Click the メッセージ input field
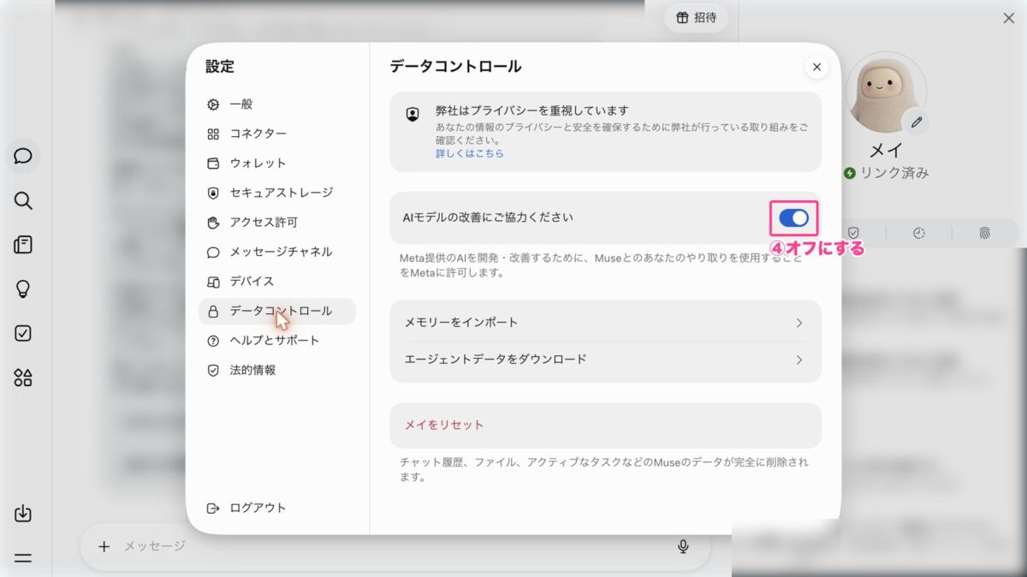The width and height of the screenshot is (1027, 577). coord(394,546)
